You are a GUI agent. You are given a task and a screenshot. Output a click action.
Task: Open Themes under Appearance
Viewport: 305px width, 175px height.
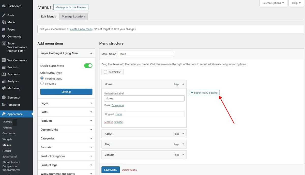pos(7,122)
